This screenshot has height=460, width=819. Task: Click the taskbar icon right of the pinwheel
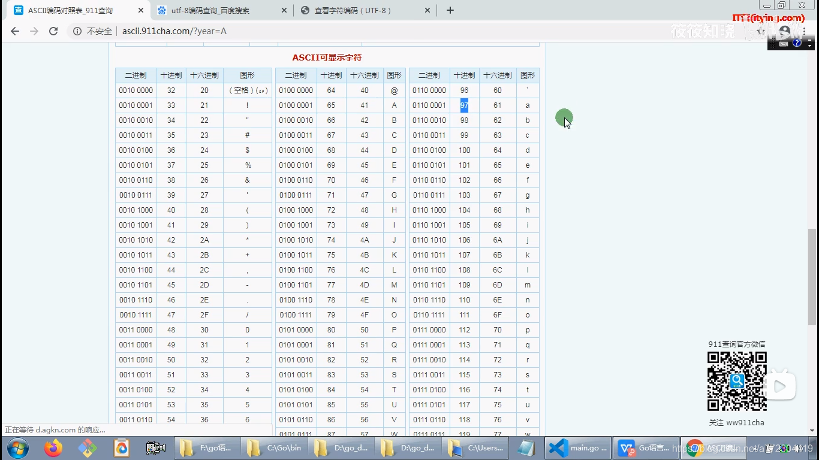click(122, 448)
